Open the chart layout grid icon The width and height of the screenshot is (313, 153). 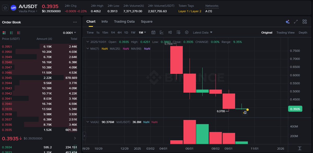[305, 22]
